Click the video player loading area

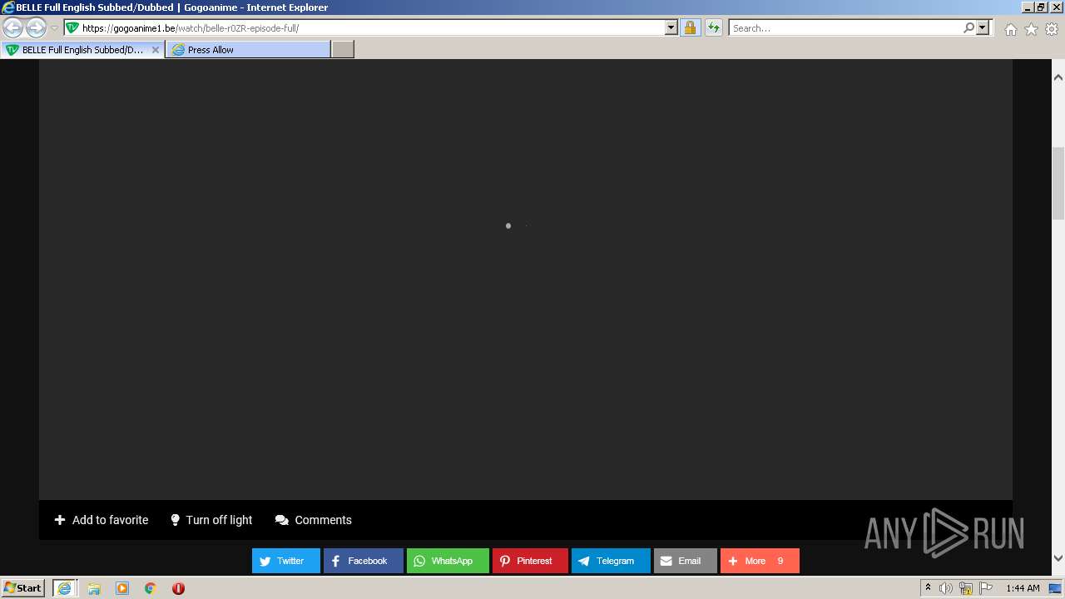pyautogui.click(x=526, y=280)
